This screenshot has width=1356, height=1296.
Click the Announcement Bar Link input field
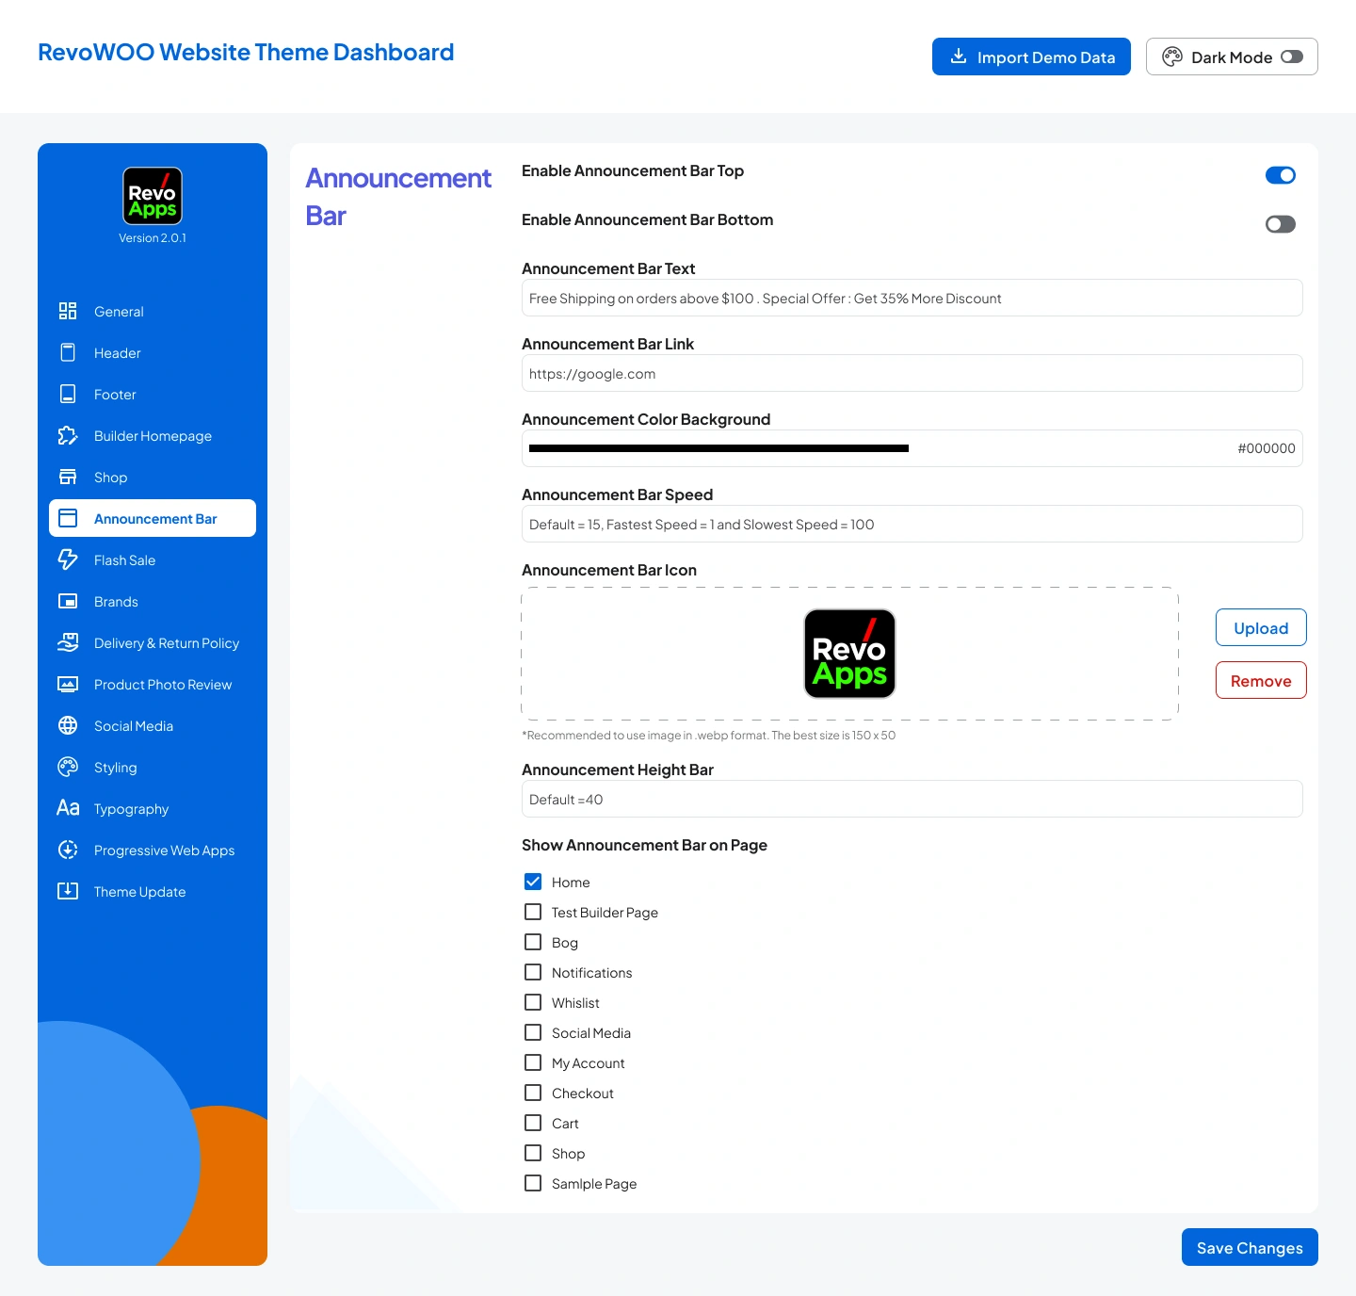pyautogui.click(x=912, y=373)
